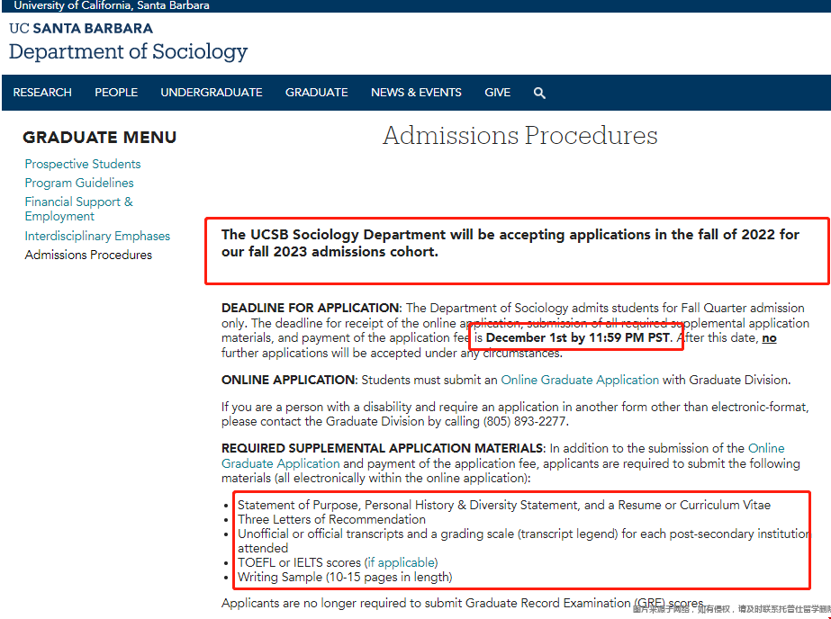Select Undergraduate in the navigation bar
Screen dimensions: 831x619
click(212, 93)
